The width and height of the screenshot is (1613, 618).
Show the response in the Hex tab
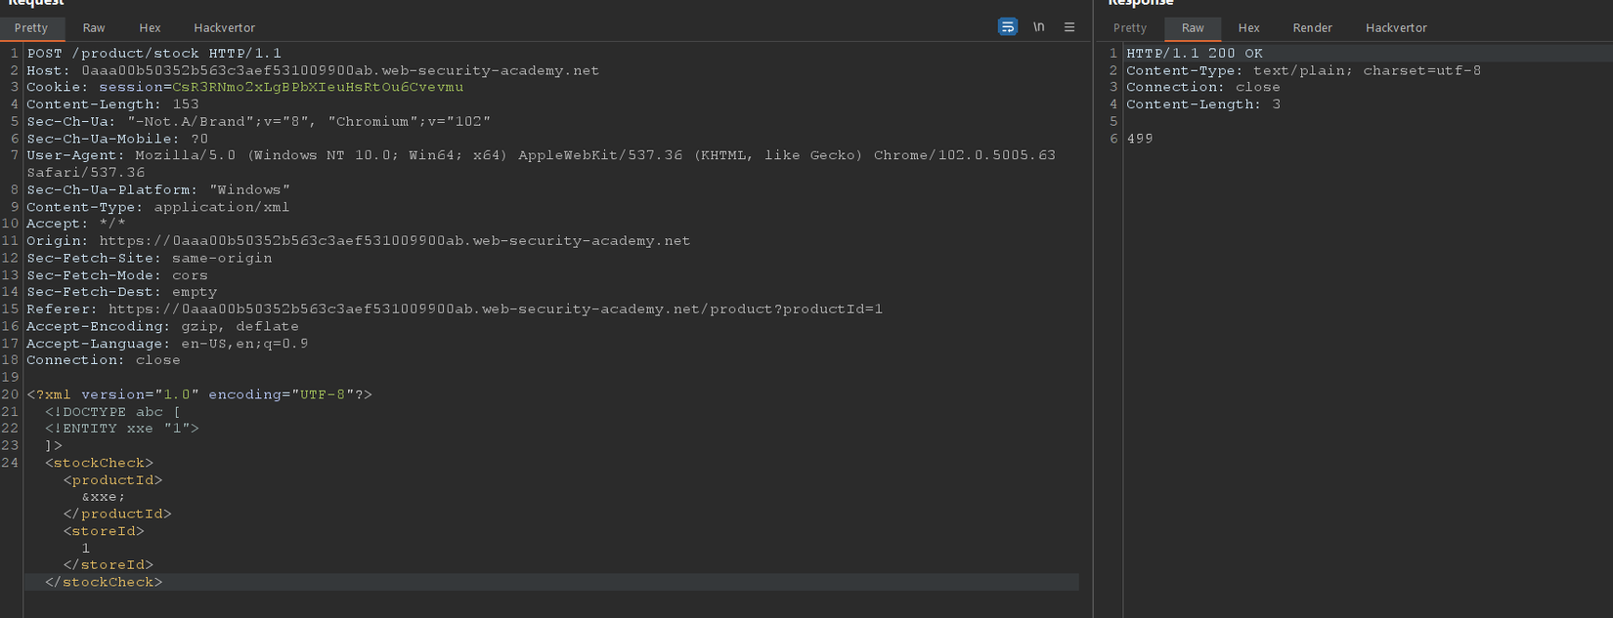click(x=1248, y=28)
